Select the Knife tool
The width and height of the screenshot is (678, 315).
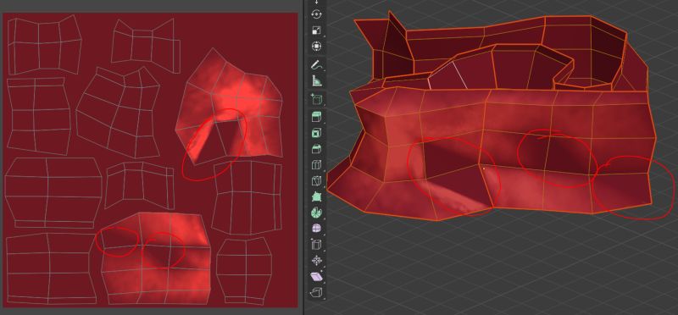(x=316, y=180)
